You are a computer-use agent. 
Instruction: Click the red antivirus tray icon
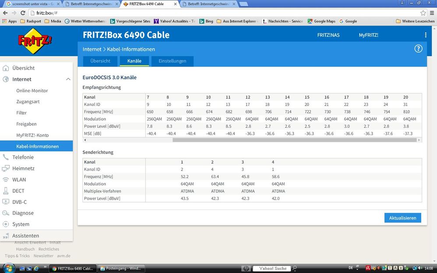pos(368,268)
